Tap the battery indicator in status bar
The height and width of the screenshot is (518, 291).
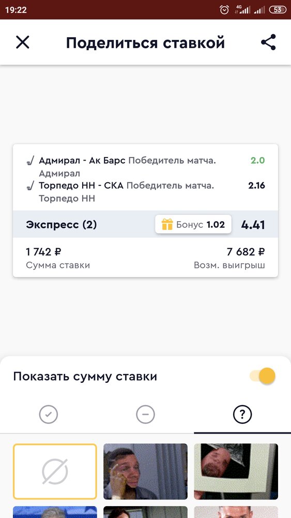(x=278, y=9)
